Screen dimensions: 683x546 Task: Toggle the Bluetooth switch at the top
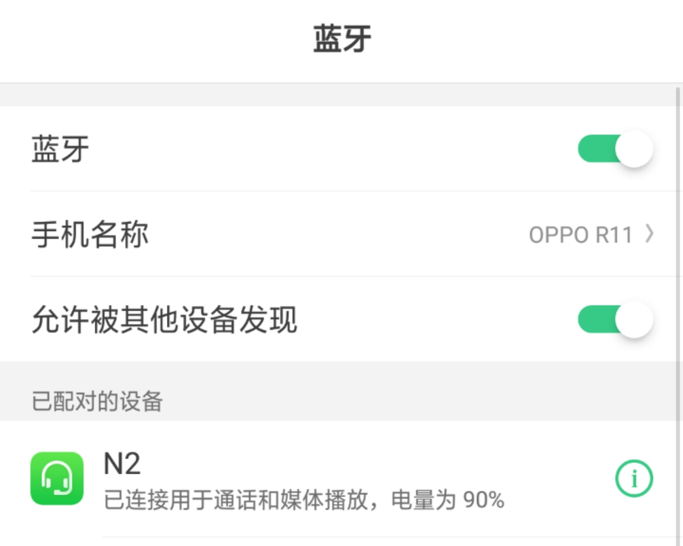point(613,148)
